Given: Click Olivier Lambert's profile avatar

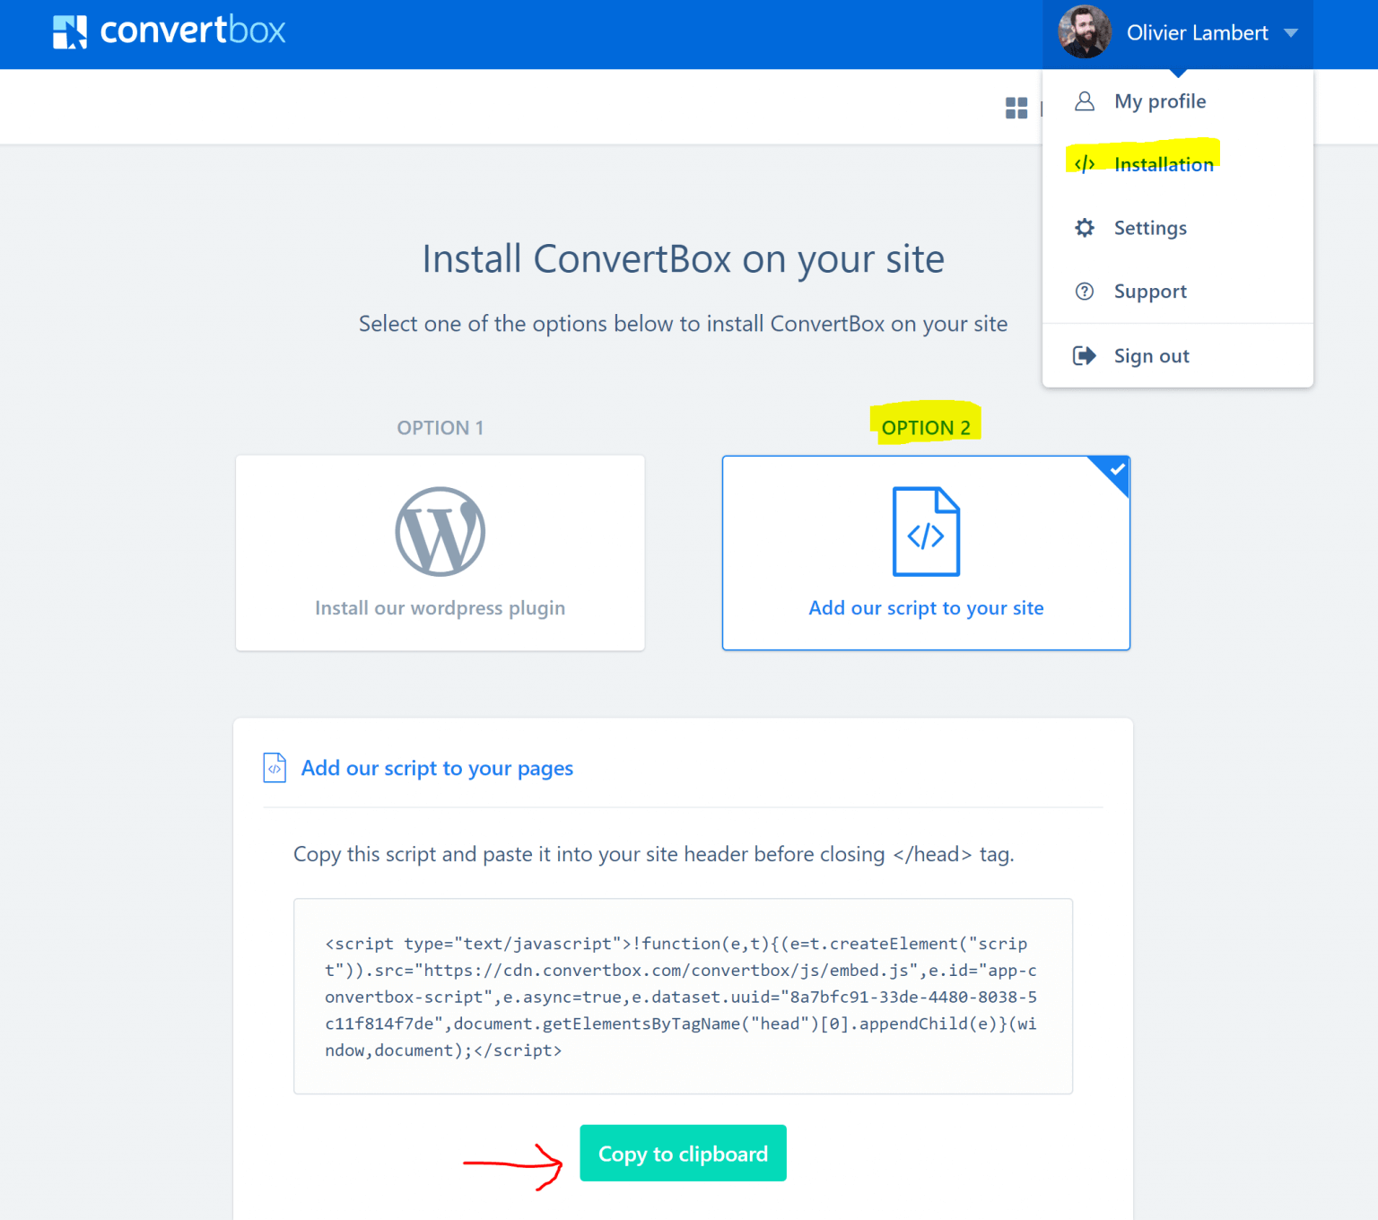Looking at the screenshot, I should pyautogui.click(x=1085, y=32).
